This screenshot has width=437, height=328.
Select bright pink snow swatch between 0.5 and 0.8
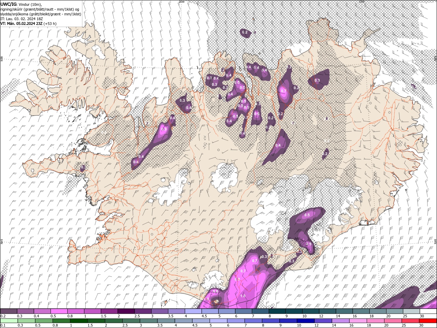pyautogui.click(x=59, y=311)
